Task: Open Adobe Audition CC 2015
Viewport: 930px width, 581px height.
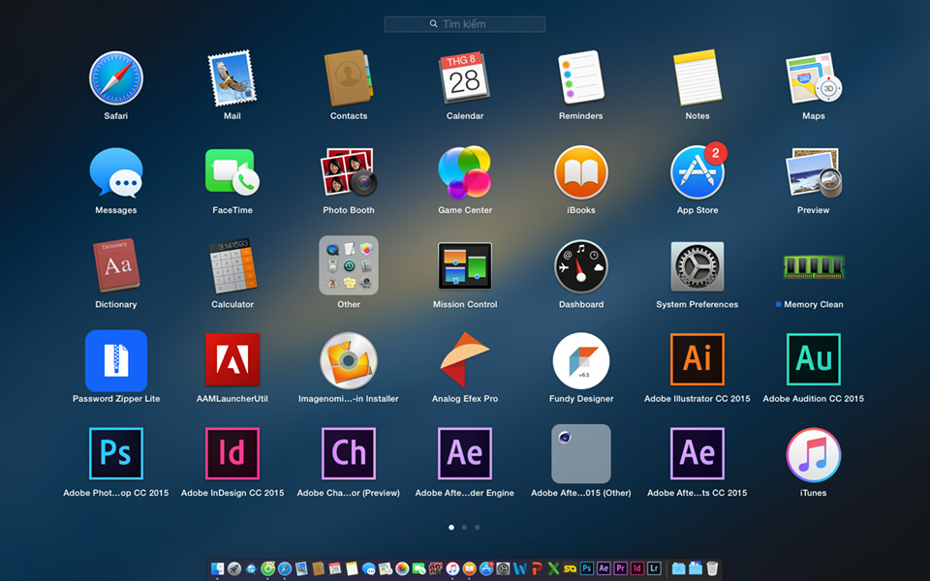Action: tap(814, 359)
